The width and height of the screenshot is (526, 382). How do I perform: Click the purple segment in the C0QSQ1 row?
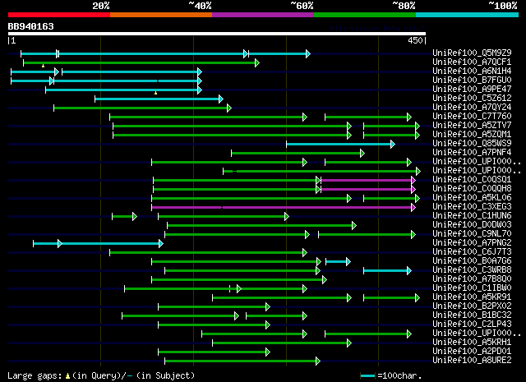coord(368,181)
